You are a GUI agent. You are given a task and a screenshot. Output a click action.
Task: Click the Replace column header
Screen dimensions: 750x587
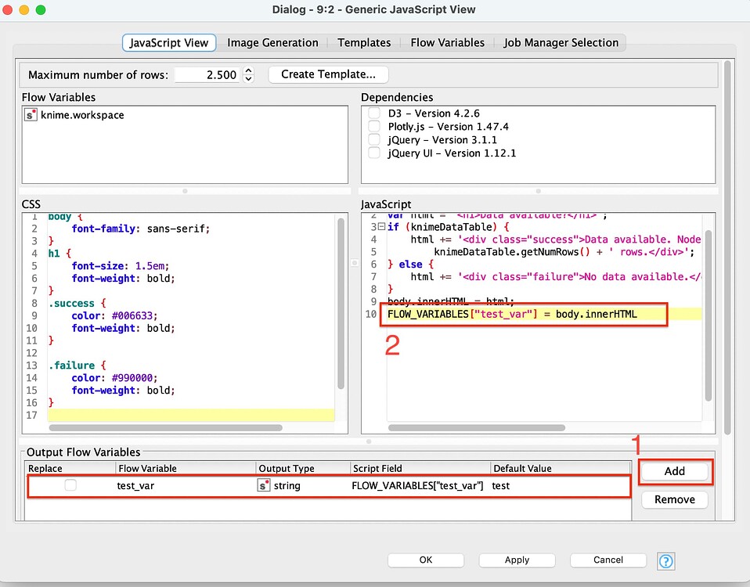click(x=70, y=469)
